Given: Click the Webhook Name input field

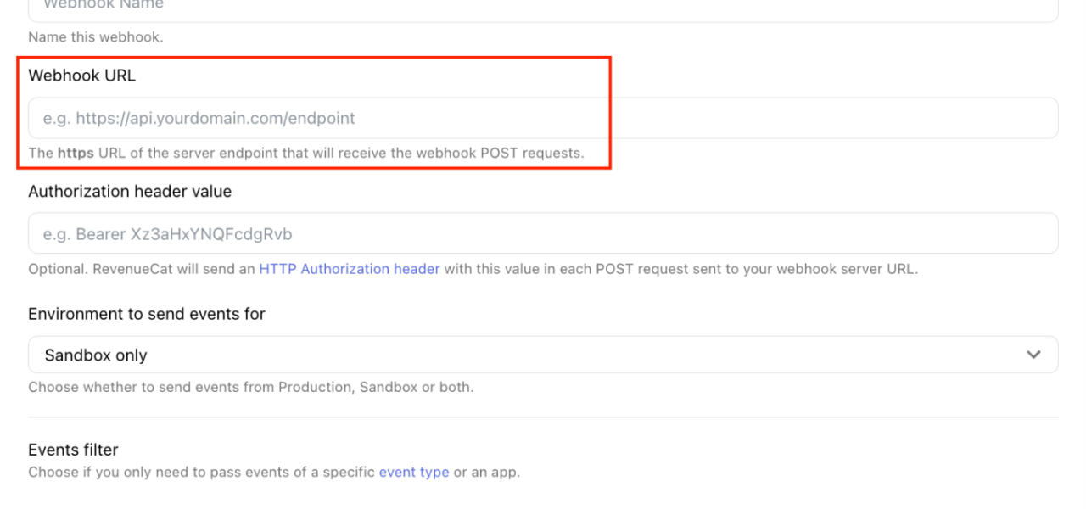Looking at the screenshot, I should click(x=543, y=7).
